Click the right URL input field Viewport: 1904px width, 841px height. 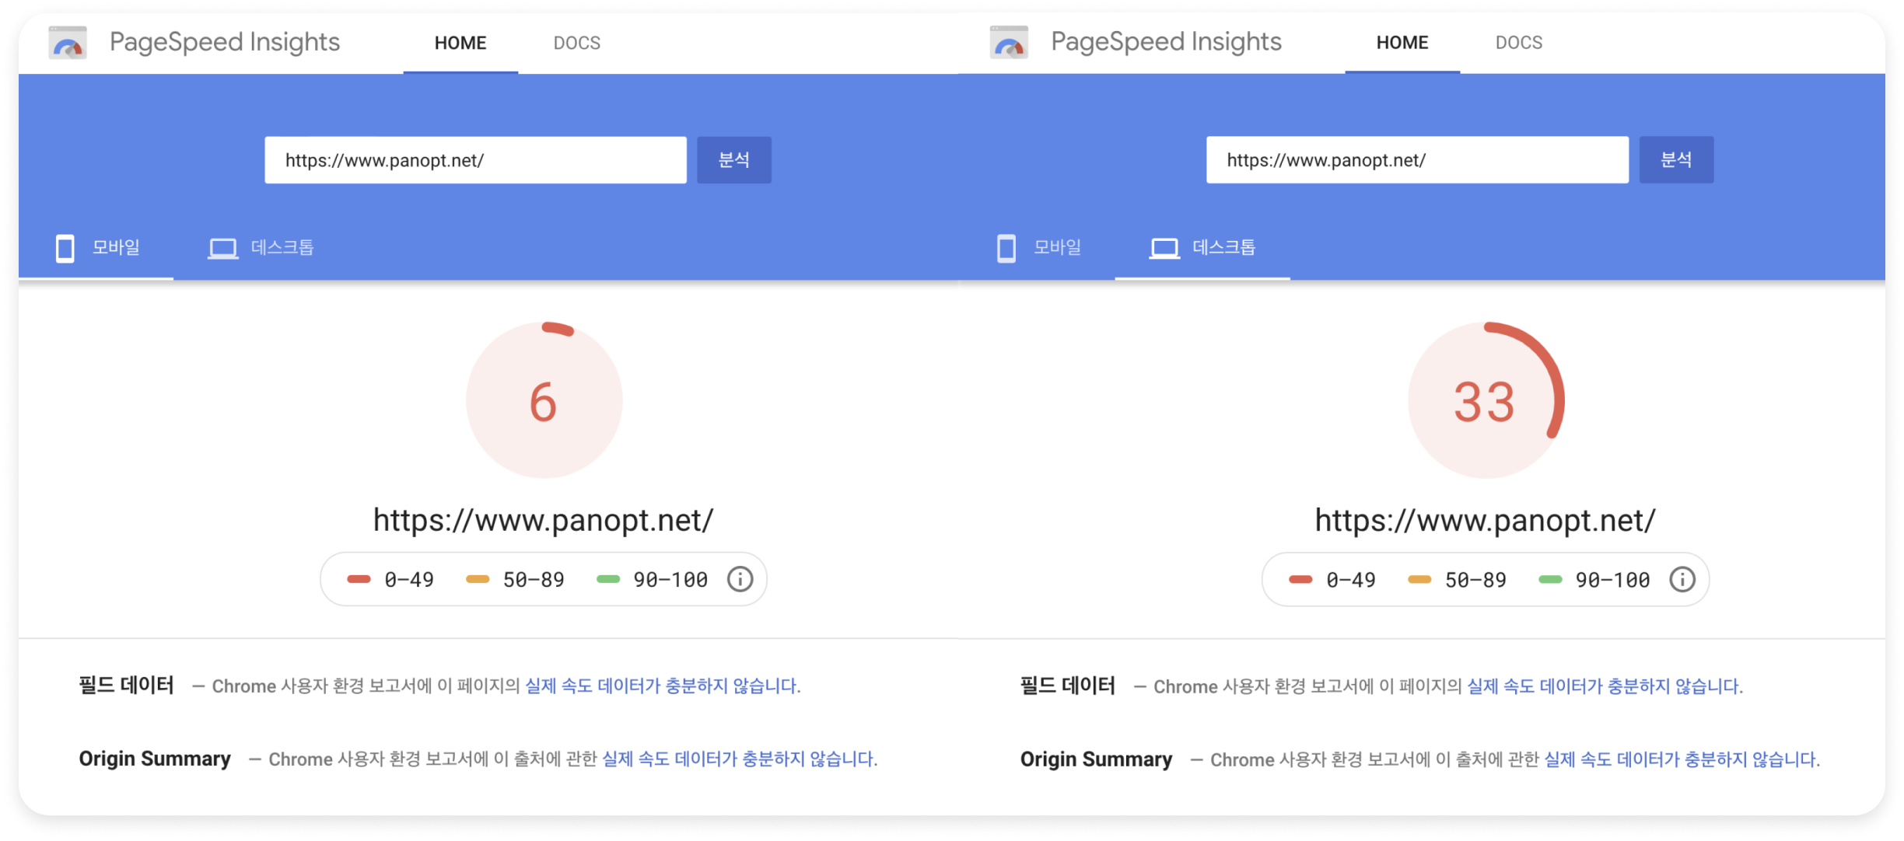pyautogui.click(x=1417, y=160)
